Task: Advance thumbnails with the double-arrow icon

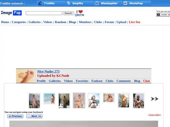Action: coord(155,99)
